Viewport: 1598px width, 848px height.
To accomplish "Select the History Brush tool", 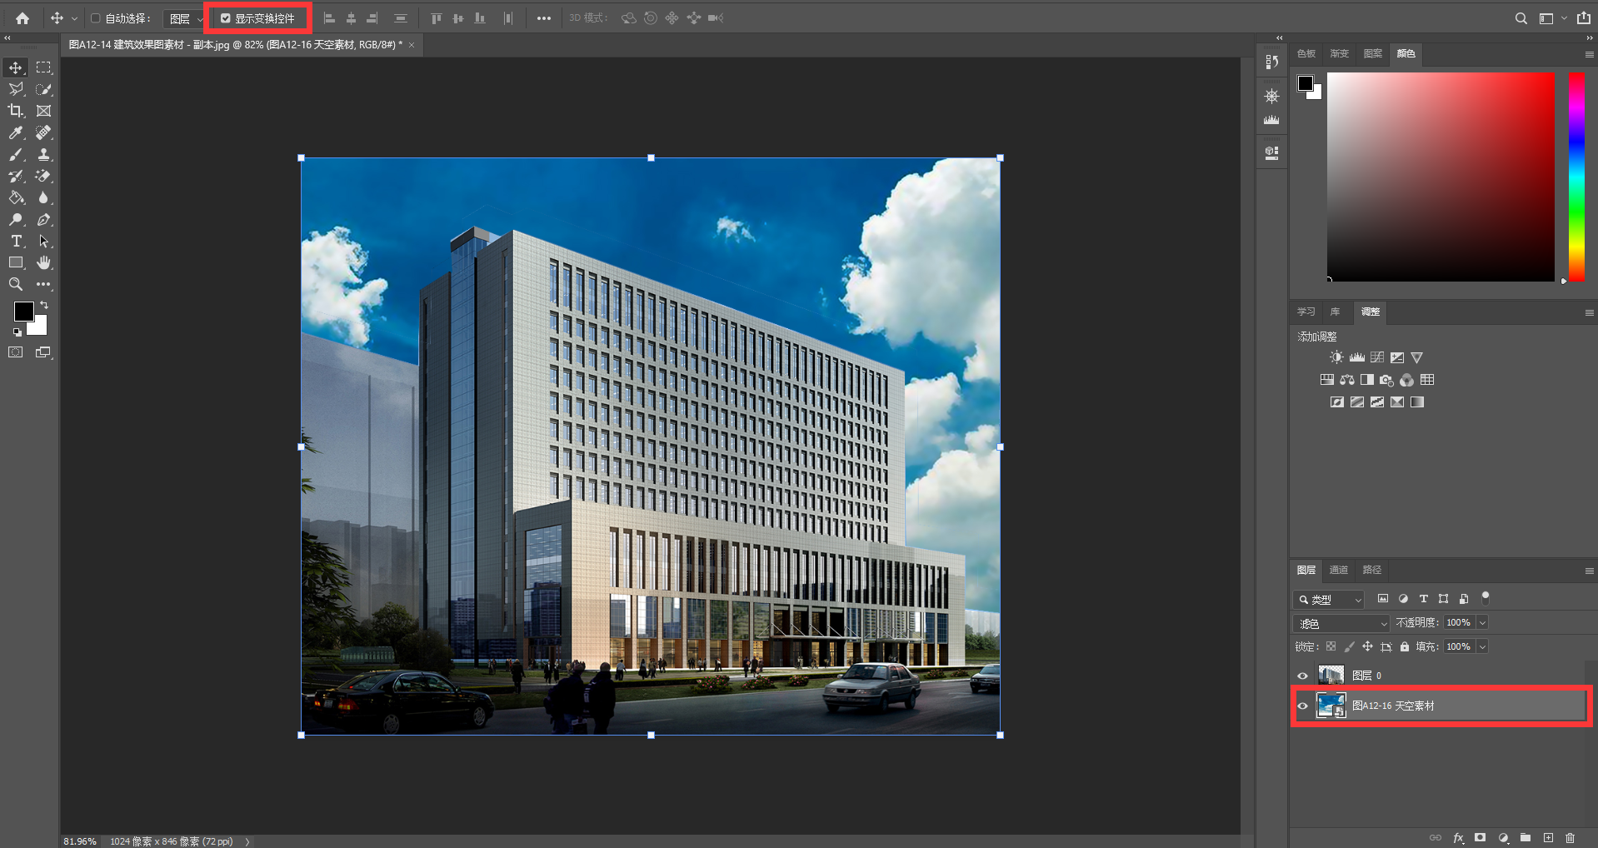I will pos(16,176).
